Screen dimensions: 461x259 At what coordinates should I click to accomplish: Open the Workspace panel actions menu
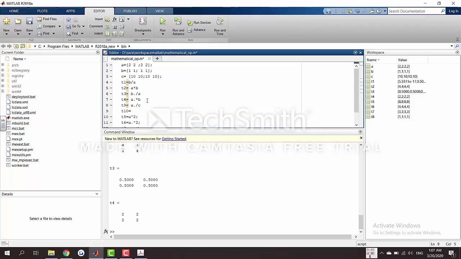457,53
